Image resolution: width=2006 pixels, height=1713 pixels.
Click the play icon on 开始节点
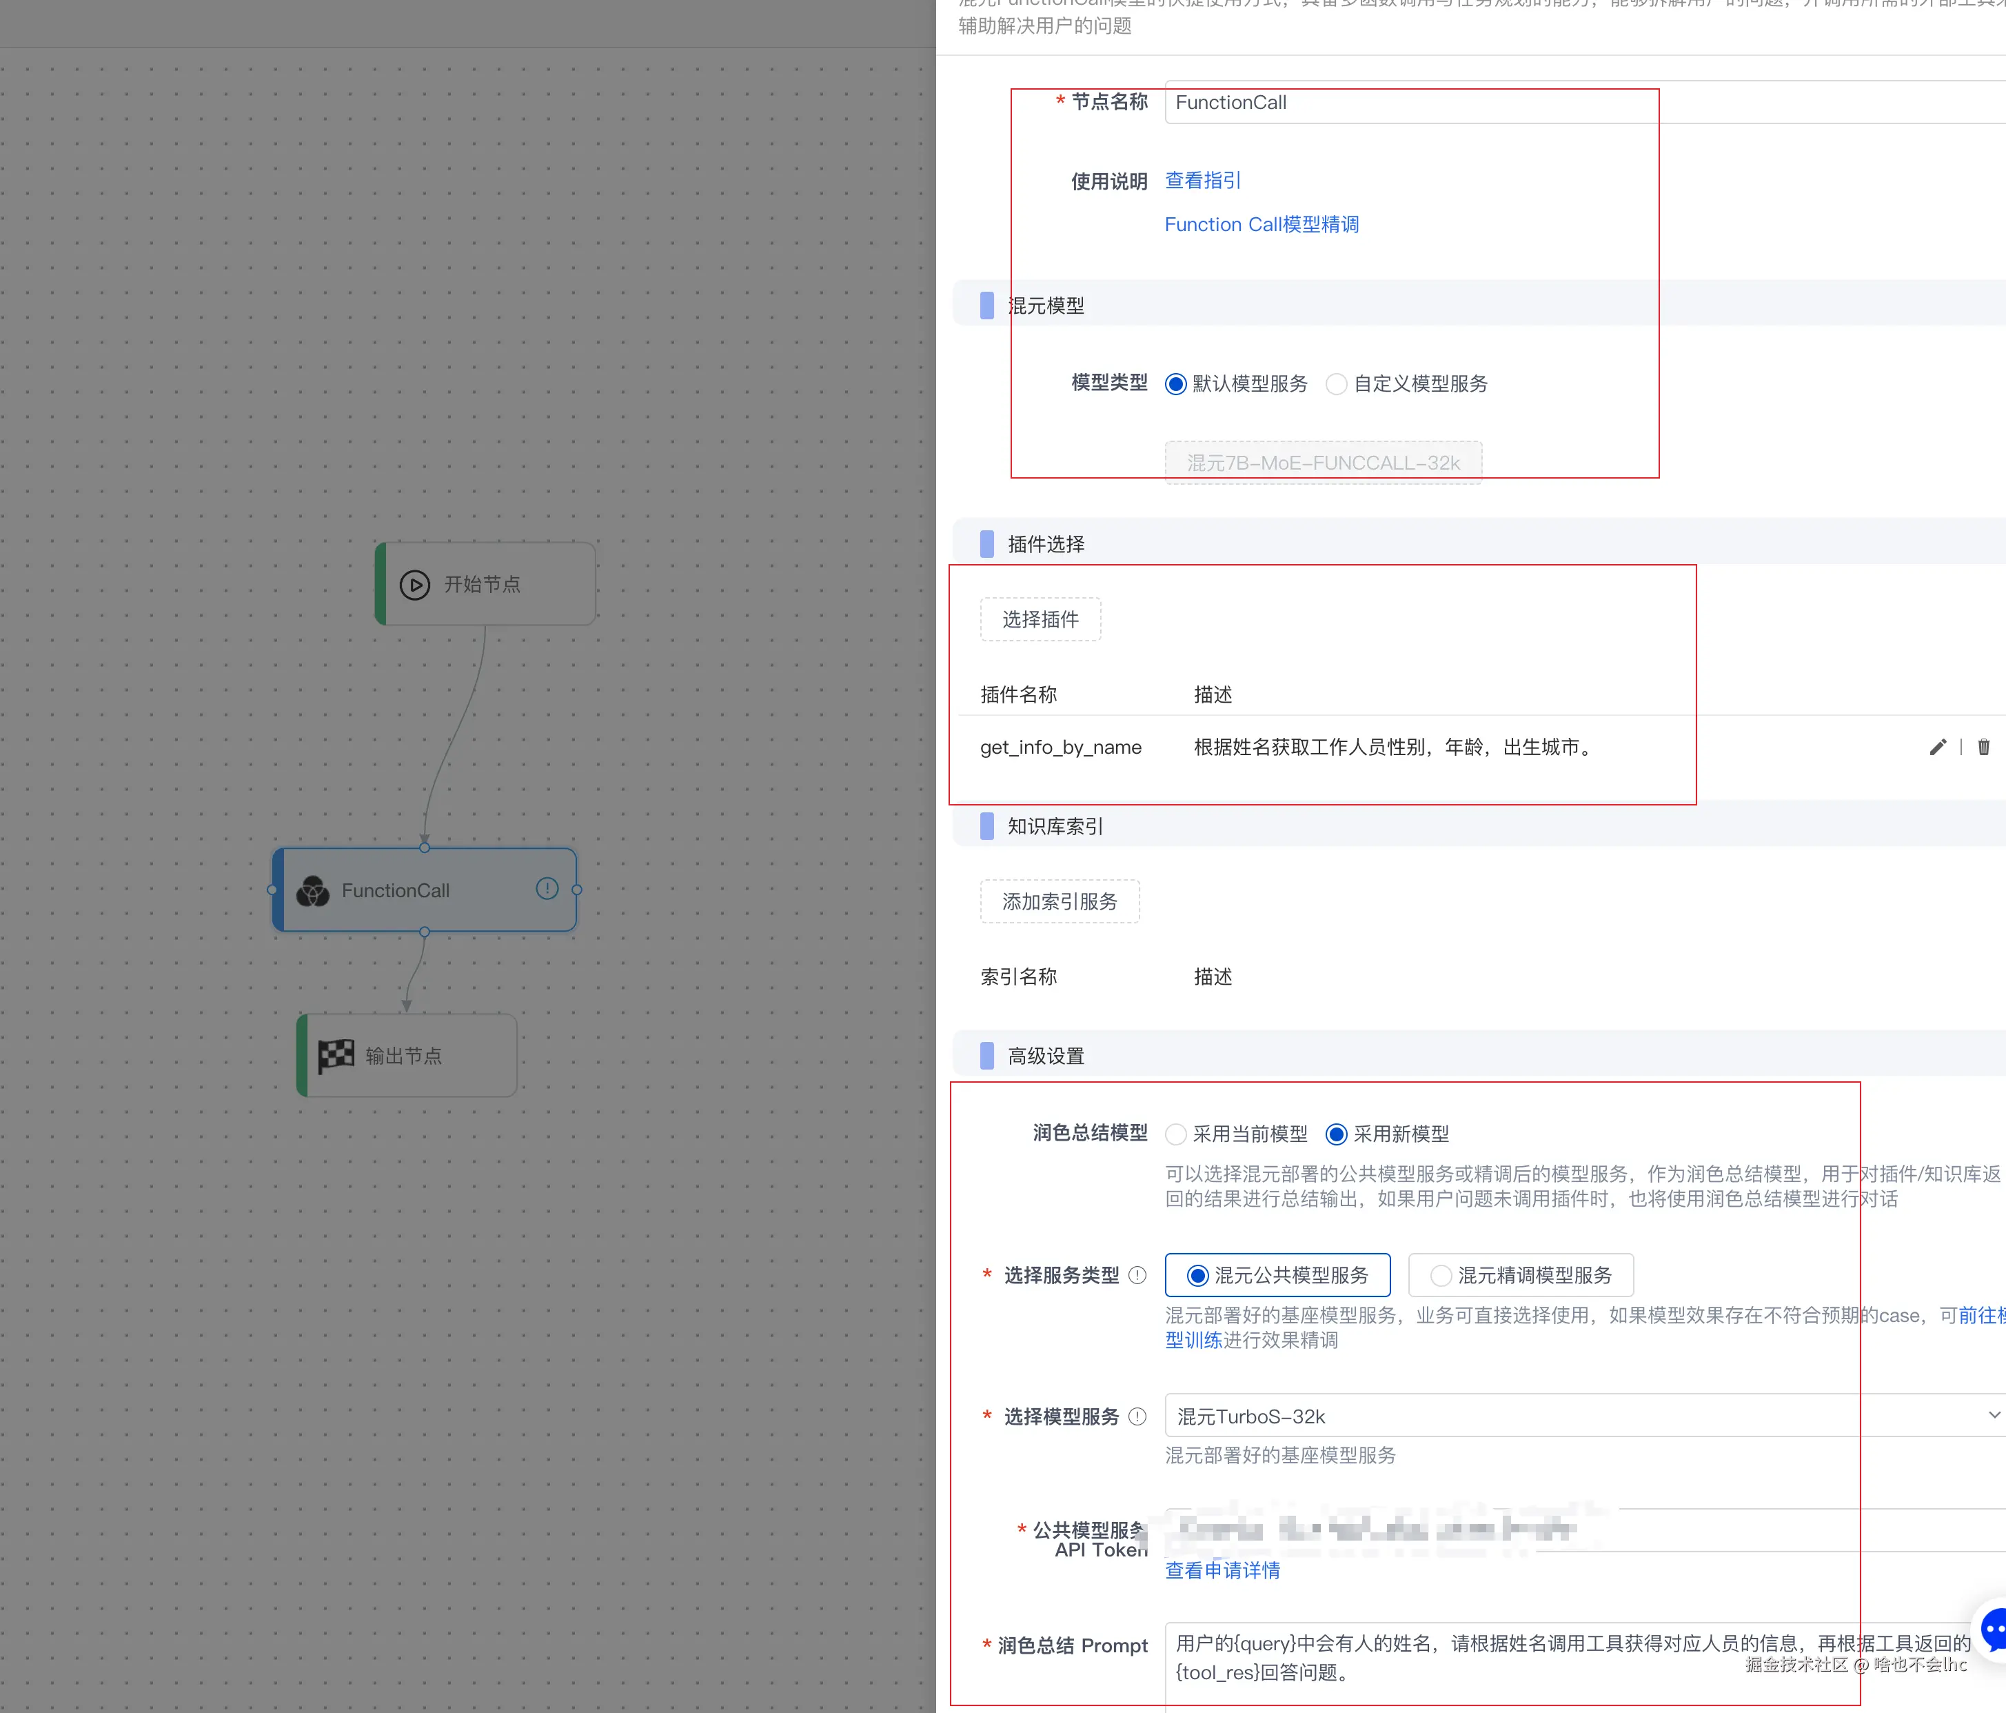click(x=414, y=585)
